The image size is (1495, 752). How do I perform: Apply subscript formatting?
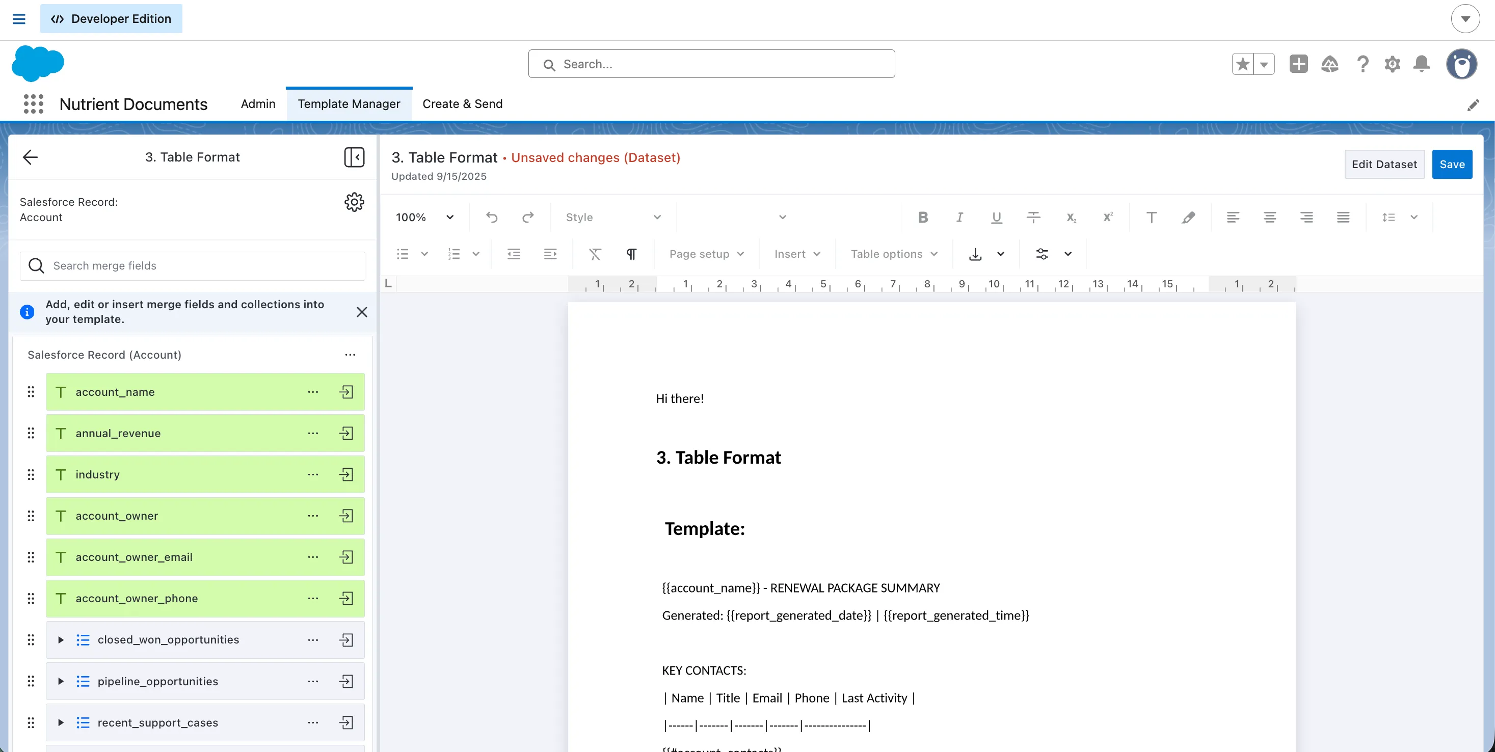[1071, 217]
